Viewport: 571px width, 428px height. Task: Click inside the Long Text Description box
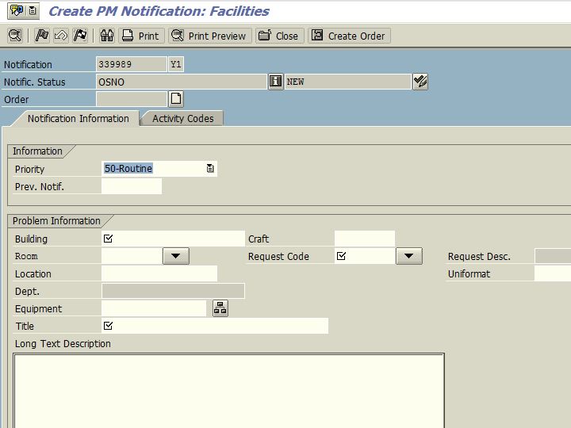point(228,388)
